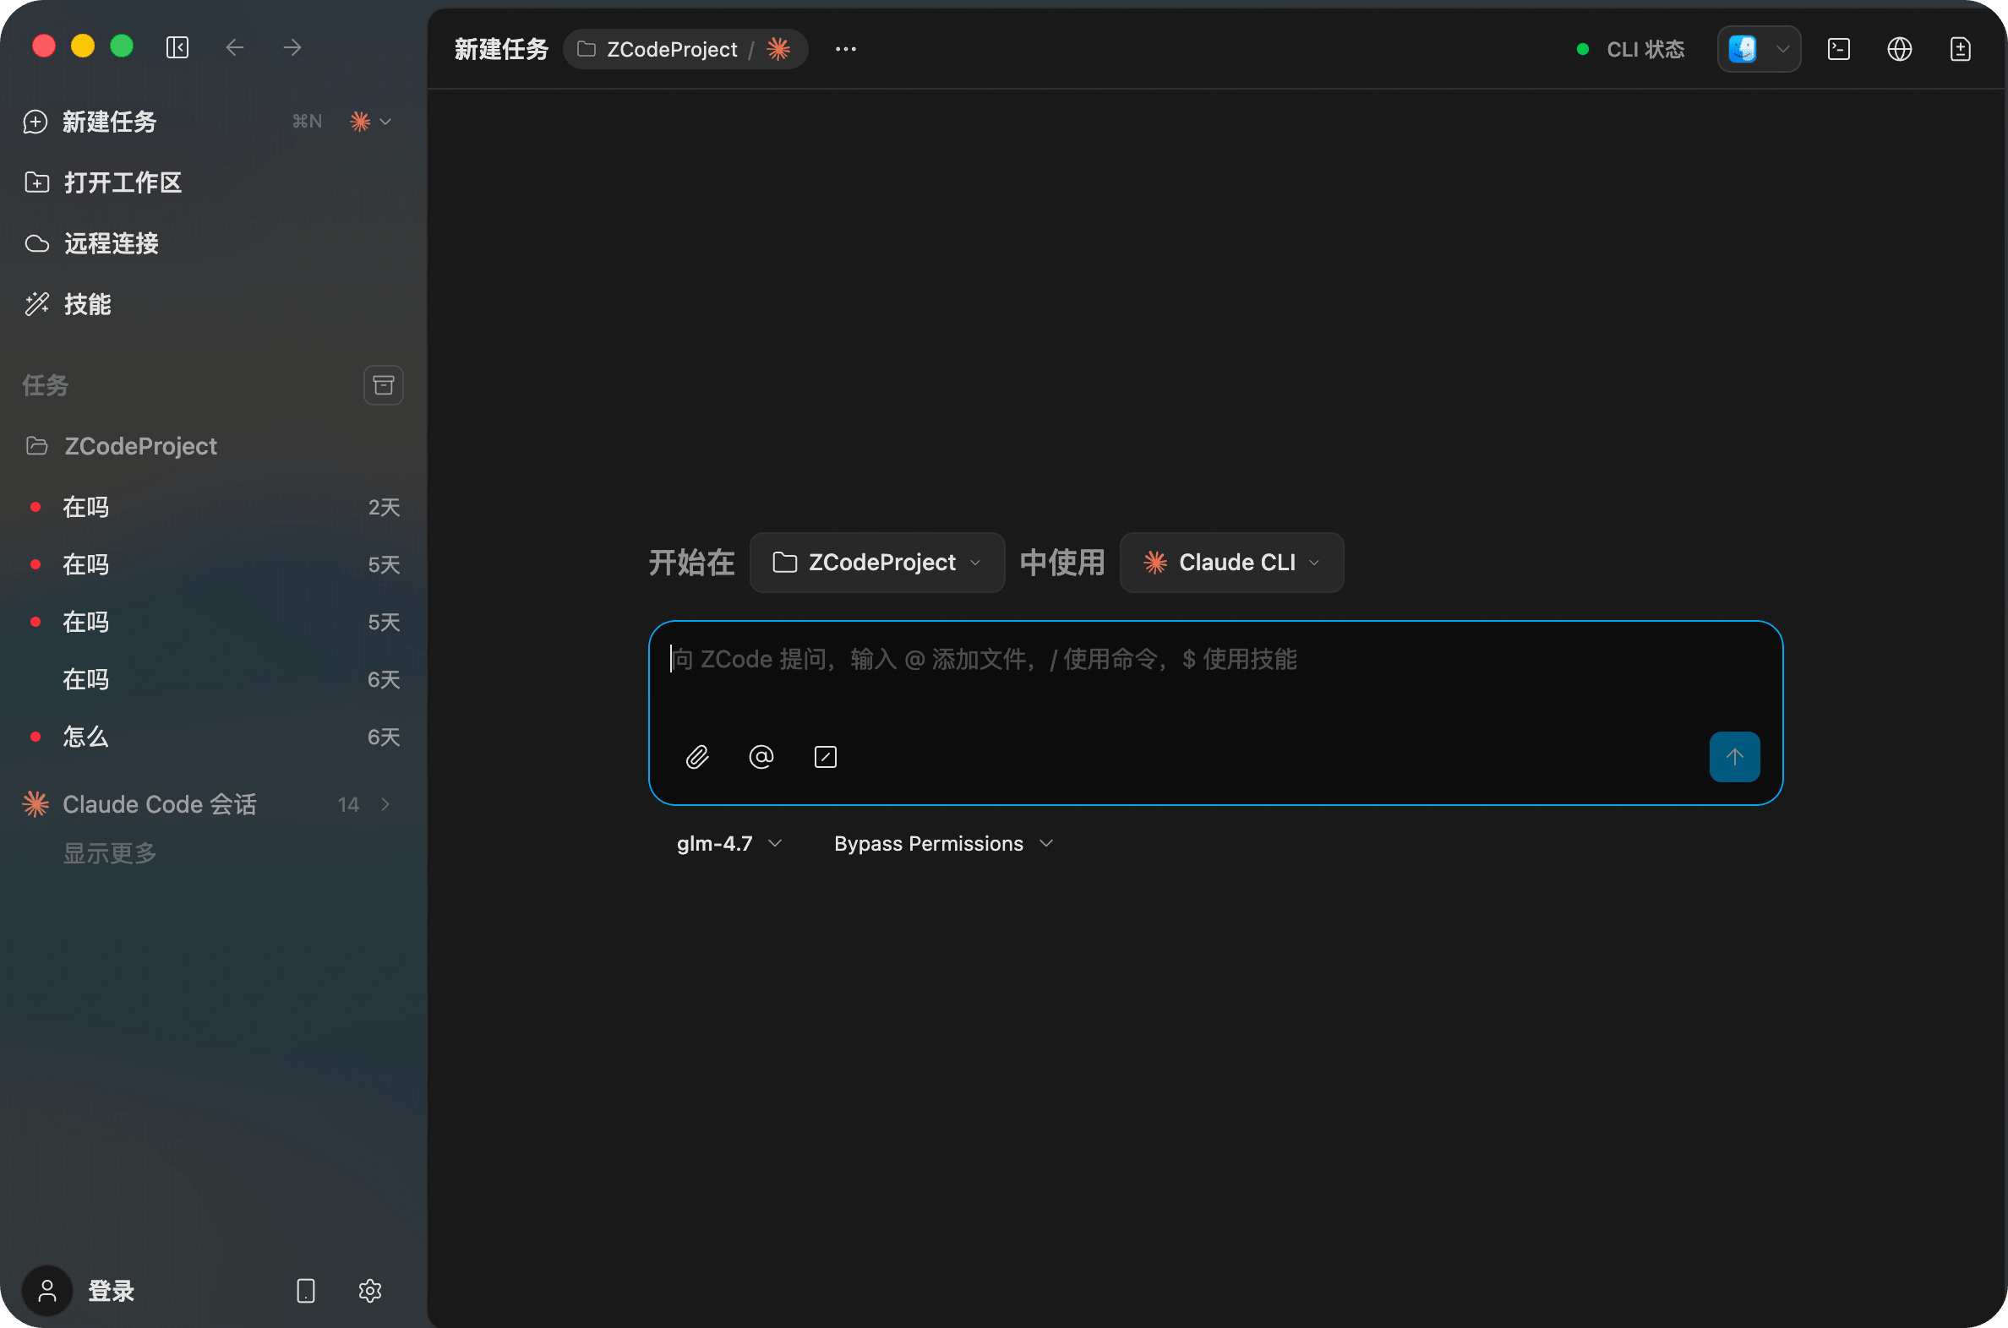Click 显示更多 link
The height and width of the screenshot is (1328, 2008).
(x=110, y=853)
